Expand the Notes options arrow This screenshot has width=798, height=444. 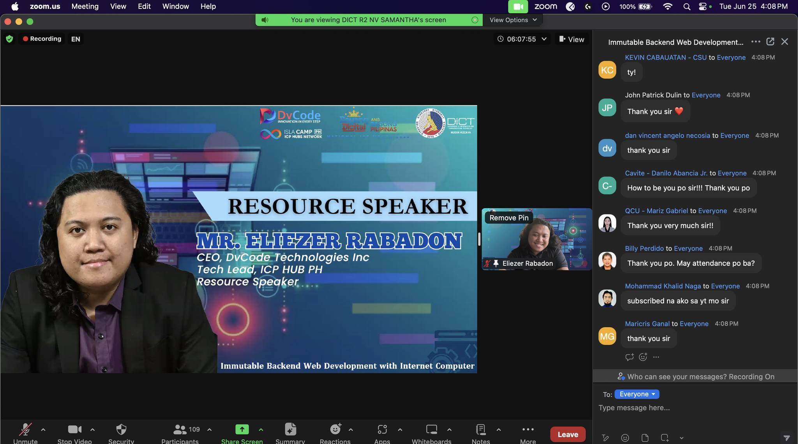[498, 430]
